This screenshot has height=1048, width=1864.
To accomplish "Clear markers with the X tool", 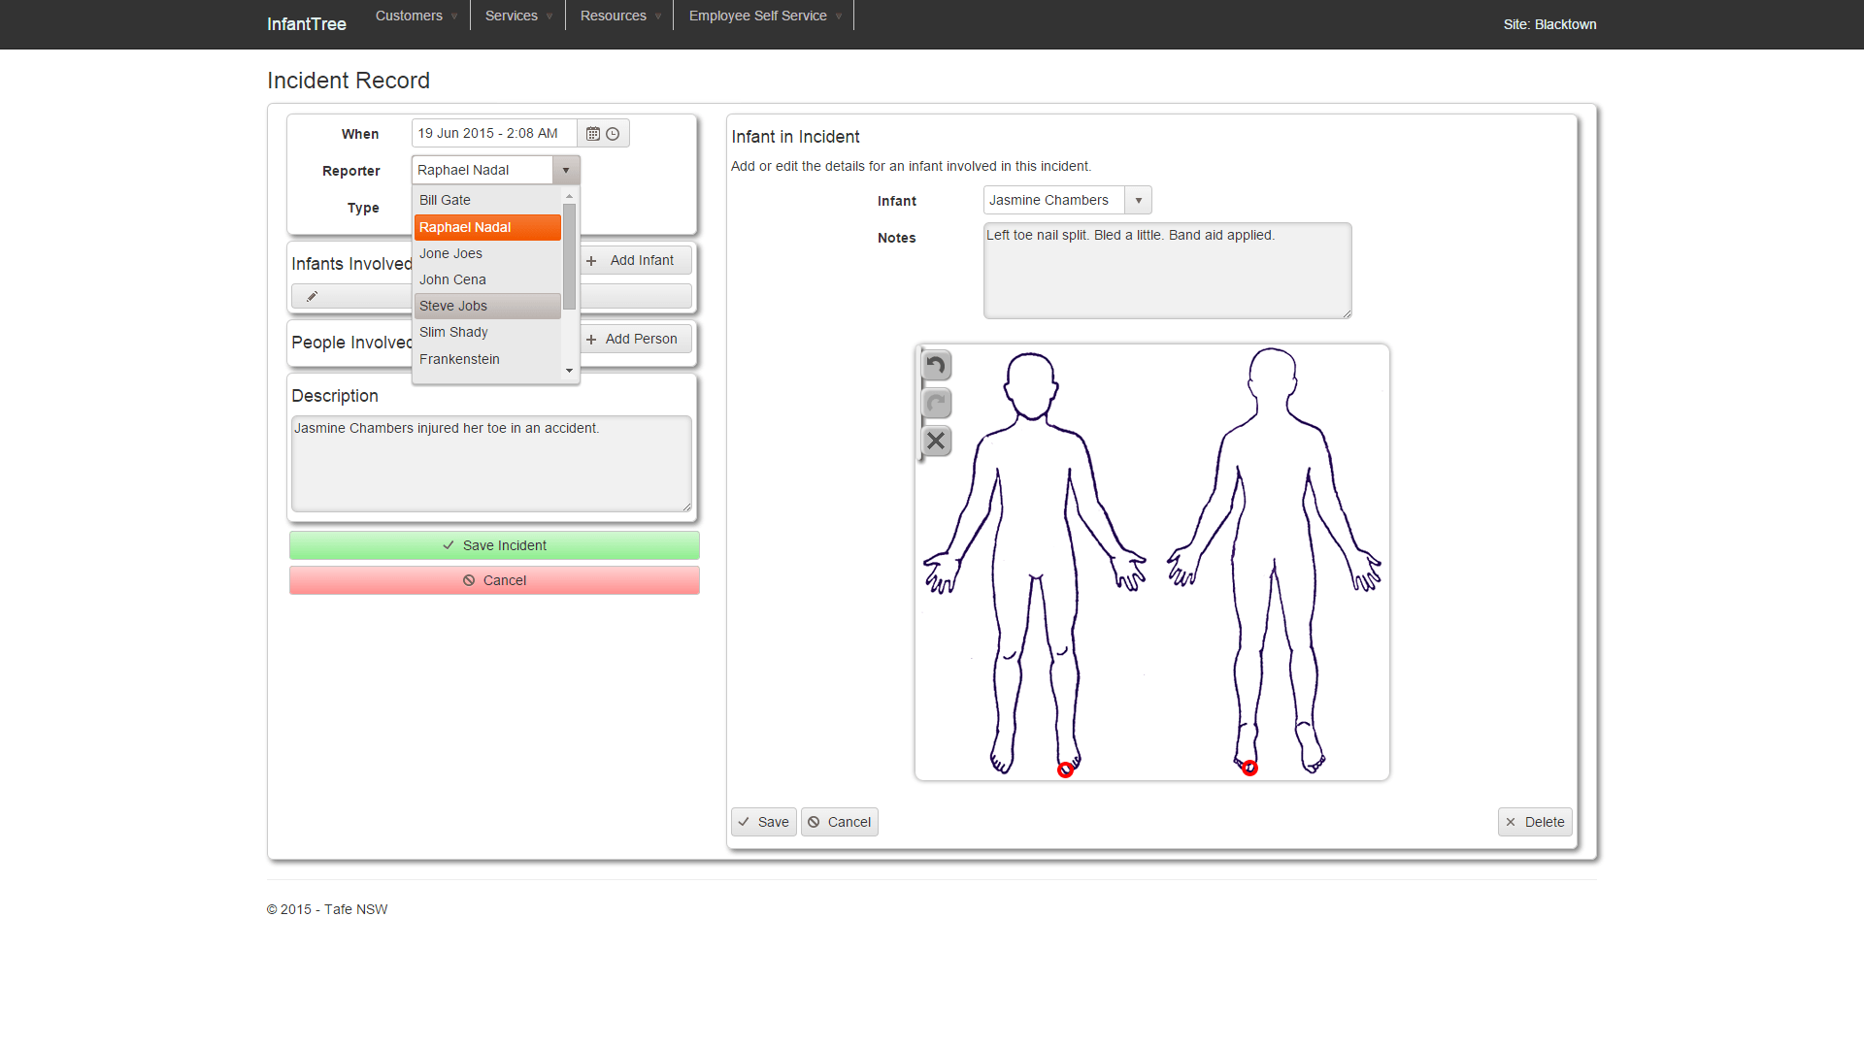I will (x=936, y=441).
